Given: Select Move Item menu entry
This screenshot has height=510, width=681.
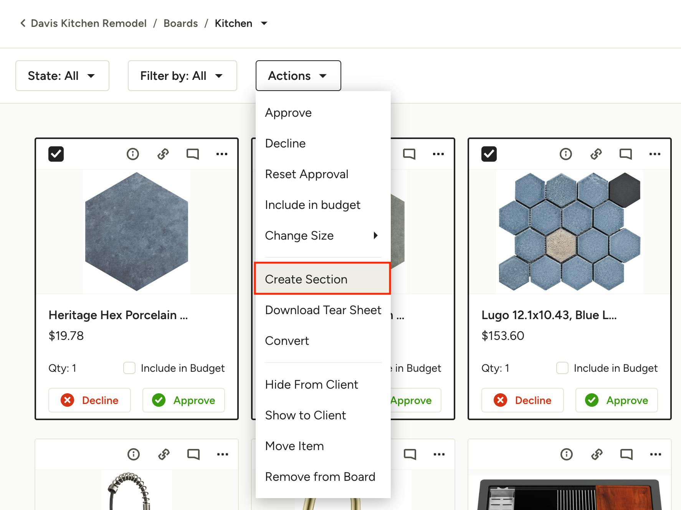Looking at the screenshot, I should click(323, 446).
